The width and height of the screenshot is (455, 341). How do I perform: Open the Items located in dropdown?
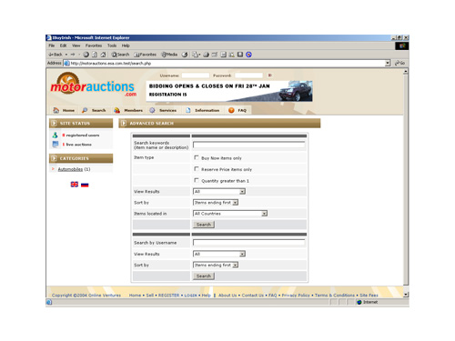coord(230,214)
